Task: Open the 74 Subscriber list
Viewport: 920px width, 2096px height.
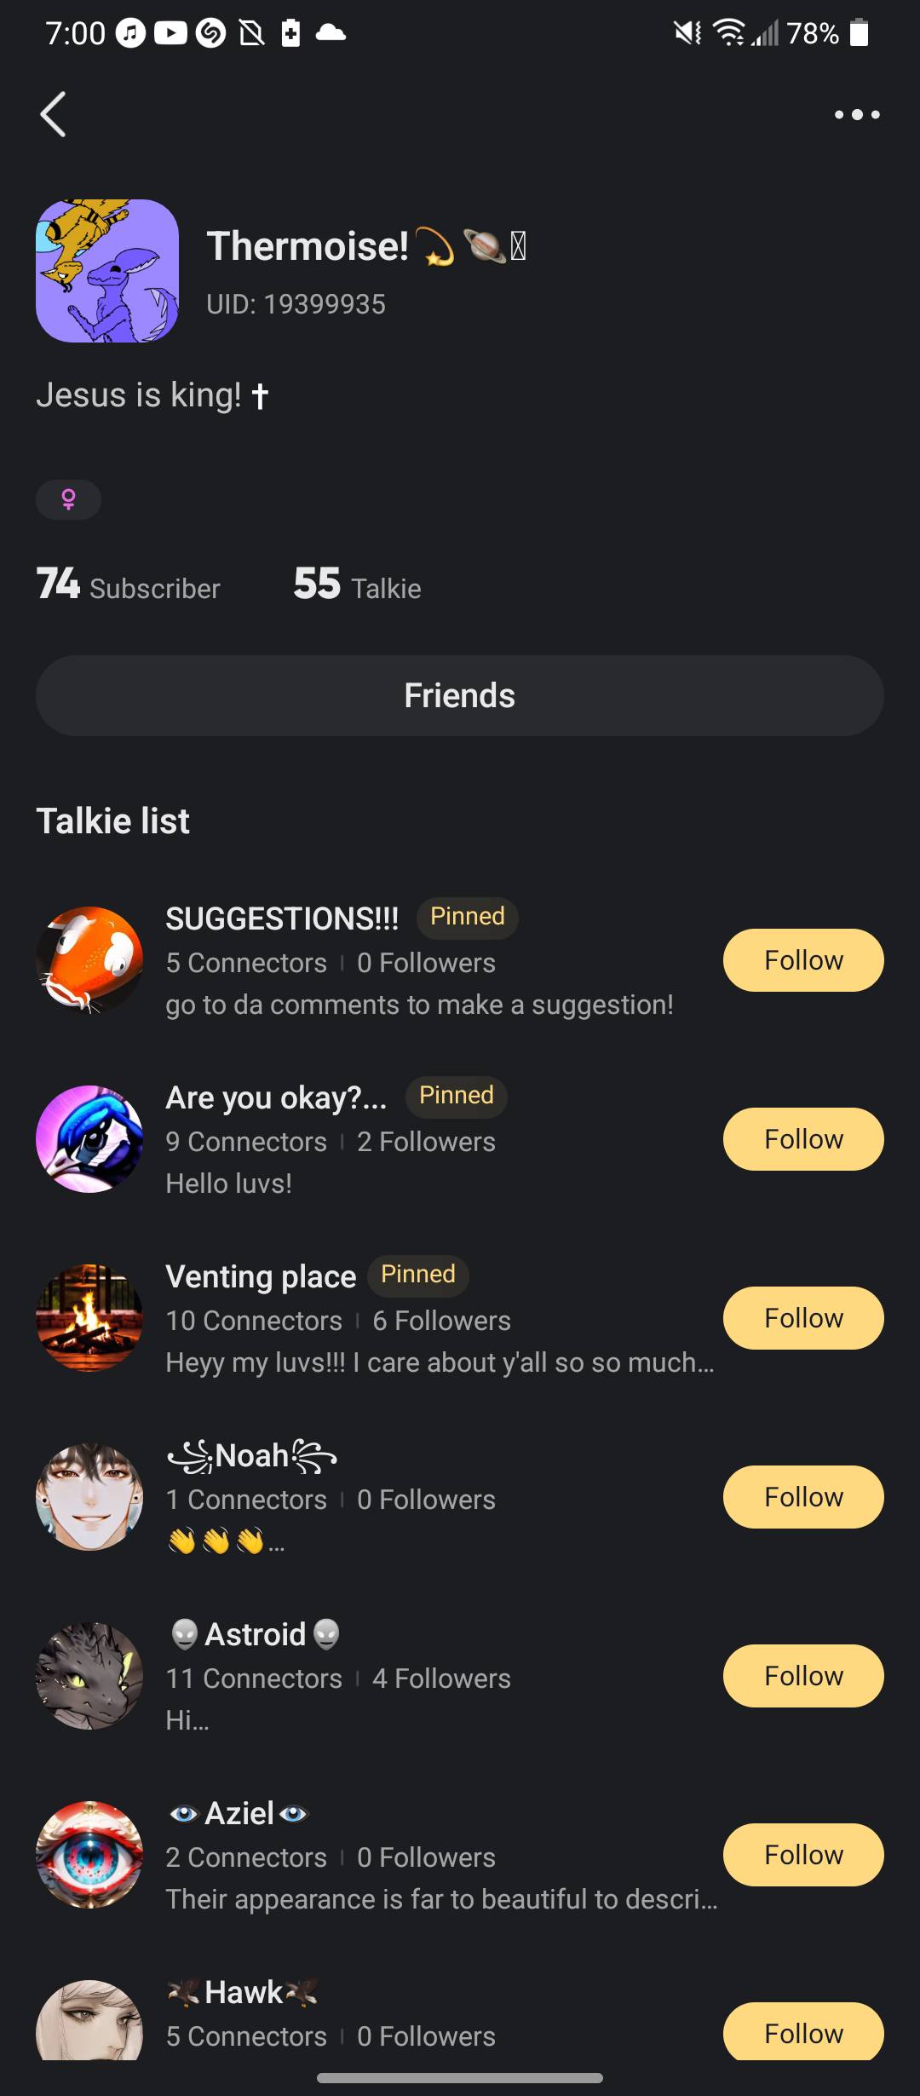Action: pyautogui.click(x=128, y=586)
